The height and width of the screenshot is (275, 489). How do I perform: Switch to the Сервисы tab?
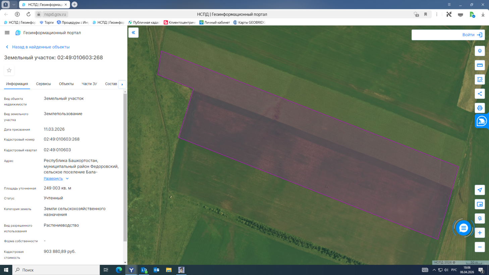43,84
